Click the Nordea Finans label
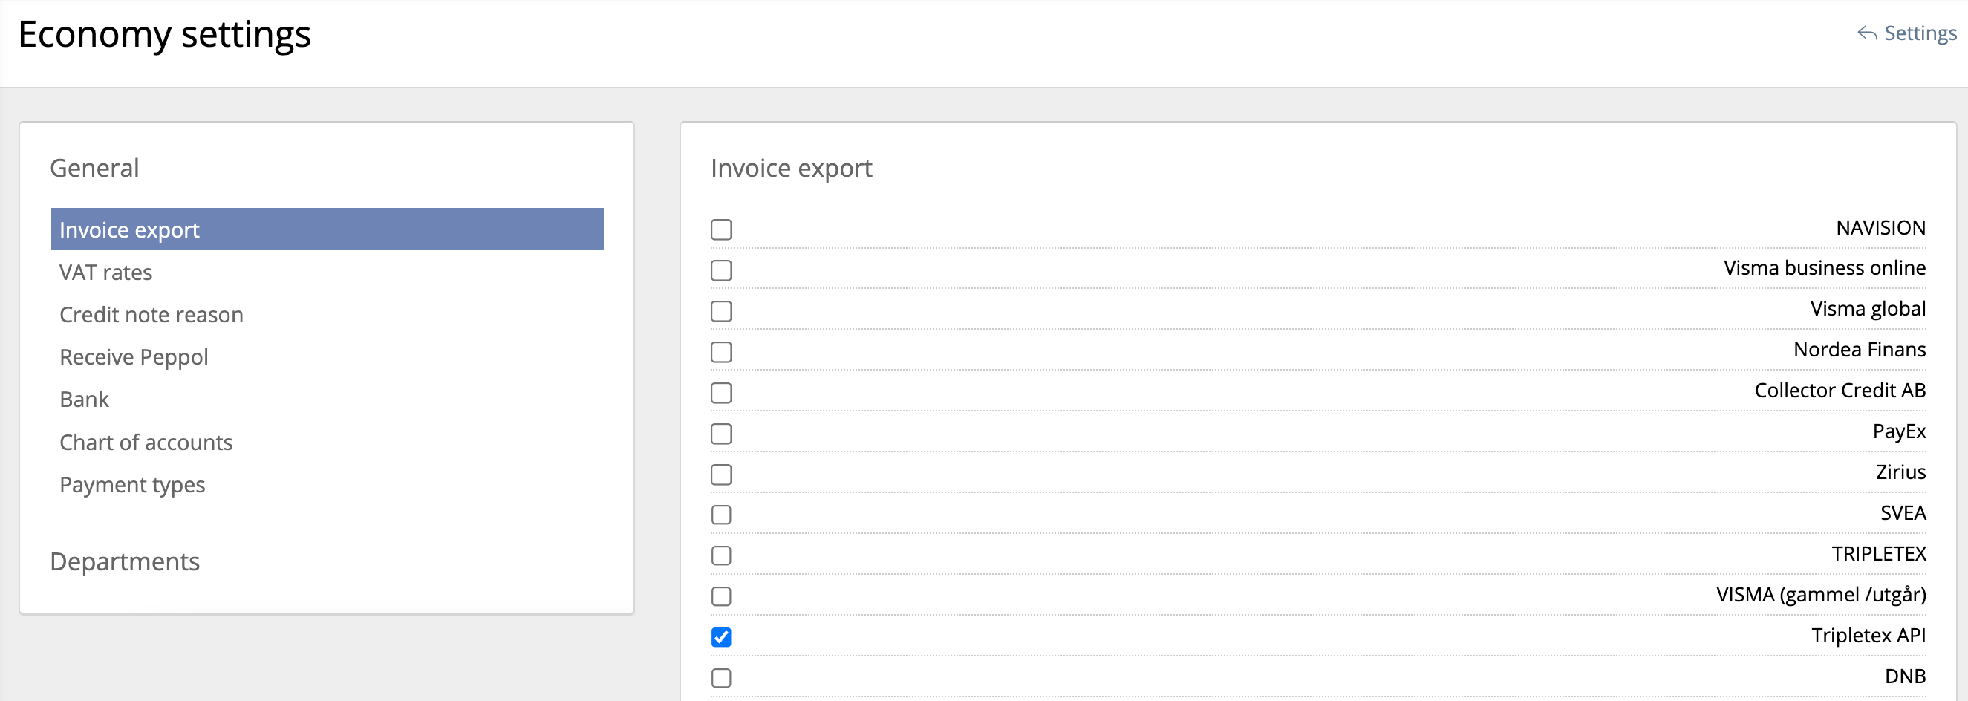1968x701 pixels. [x=1860, y=350]
